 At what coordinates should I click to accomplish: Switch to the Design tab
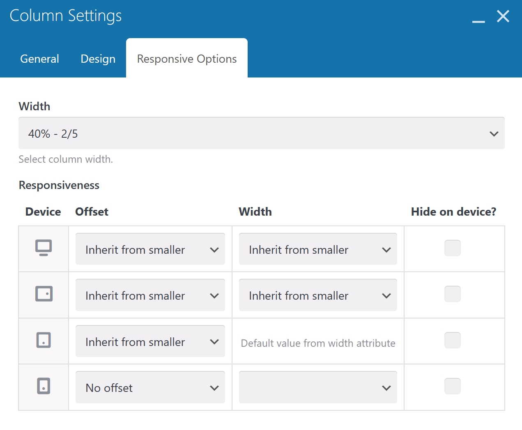pos(98,59)
